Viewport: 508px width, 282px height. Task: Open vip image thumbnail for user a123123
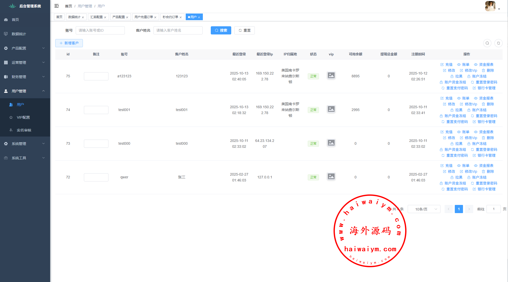point(331,76)
